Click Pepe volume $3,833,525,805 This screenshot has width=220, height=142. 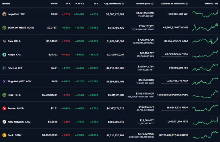(145, 93)
